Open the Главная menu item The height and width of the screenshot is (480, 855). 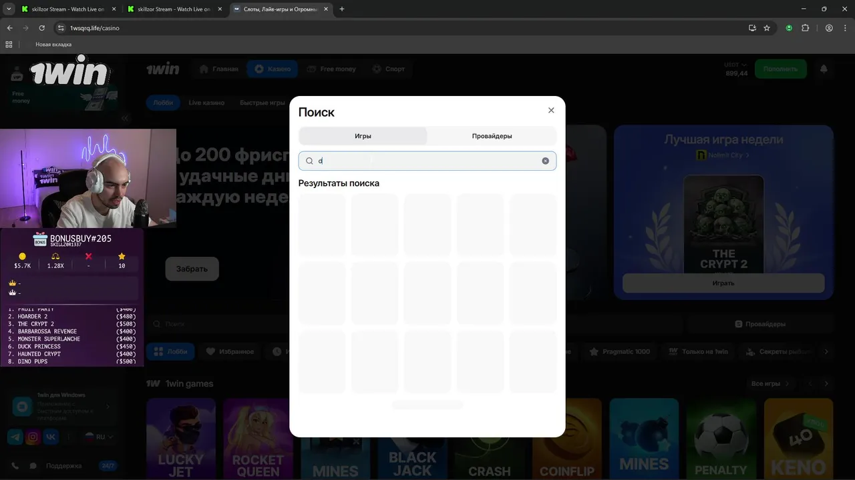pyautogui.click(x=219, y=69)
